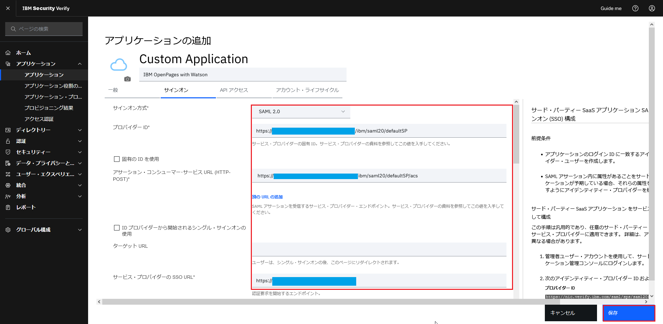Switch to the API アクセス tab
663x324 pixels.
tap(244, 90)
